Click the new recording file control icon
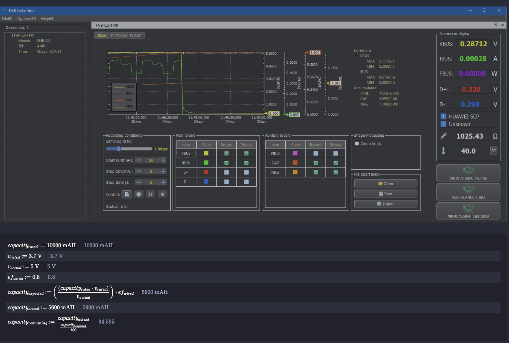This screenshot has width=509, height=343. tap(127, 194)
